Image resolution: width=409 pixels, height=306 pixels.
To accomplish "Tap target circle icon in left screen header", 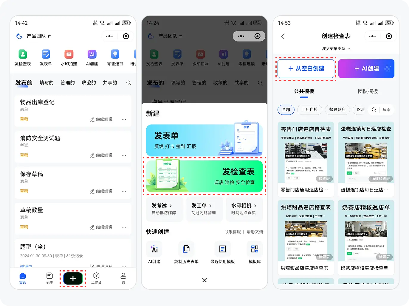I will point(126,36).
